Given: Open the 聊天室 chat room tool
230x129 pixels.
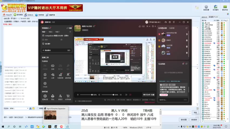Looking at the screenshot, I should (60, 66).
